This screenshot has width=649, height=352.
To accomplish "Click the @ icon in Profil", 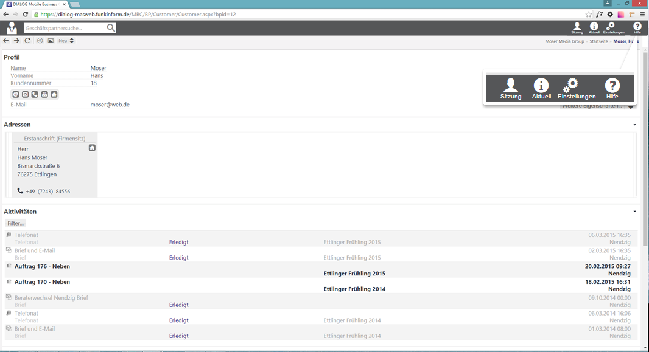I will [x=16, y=95].
